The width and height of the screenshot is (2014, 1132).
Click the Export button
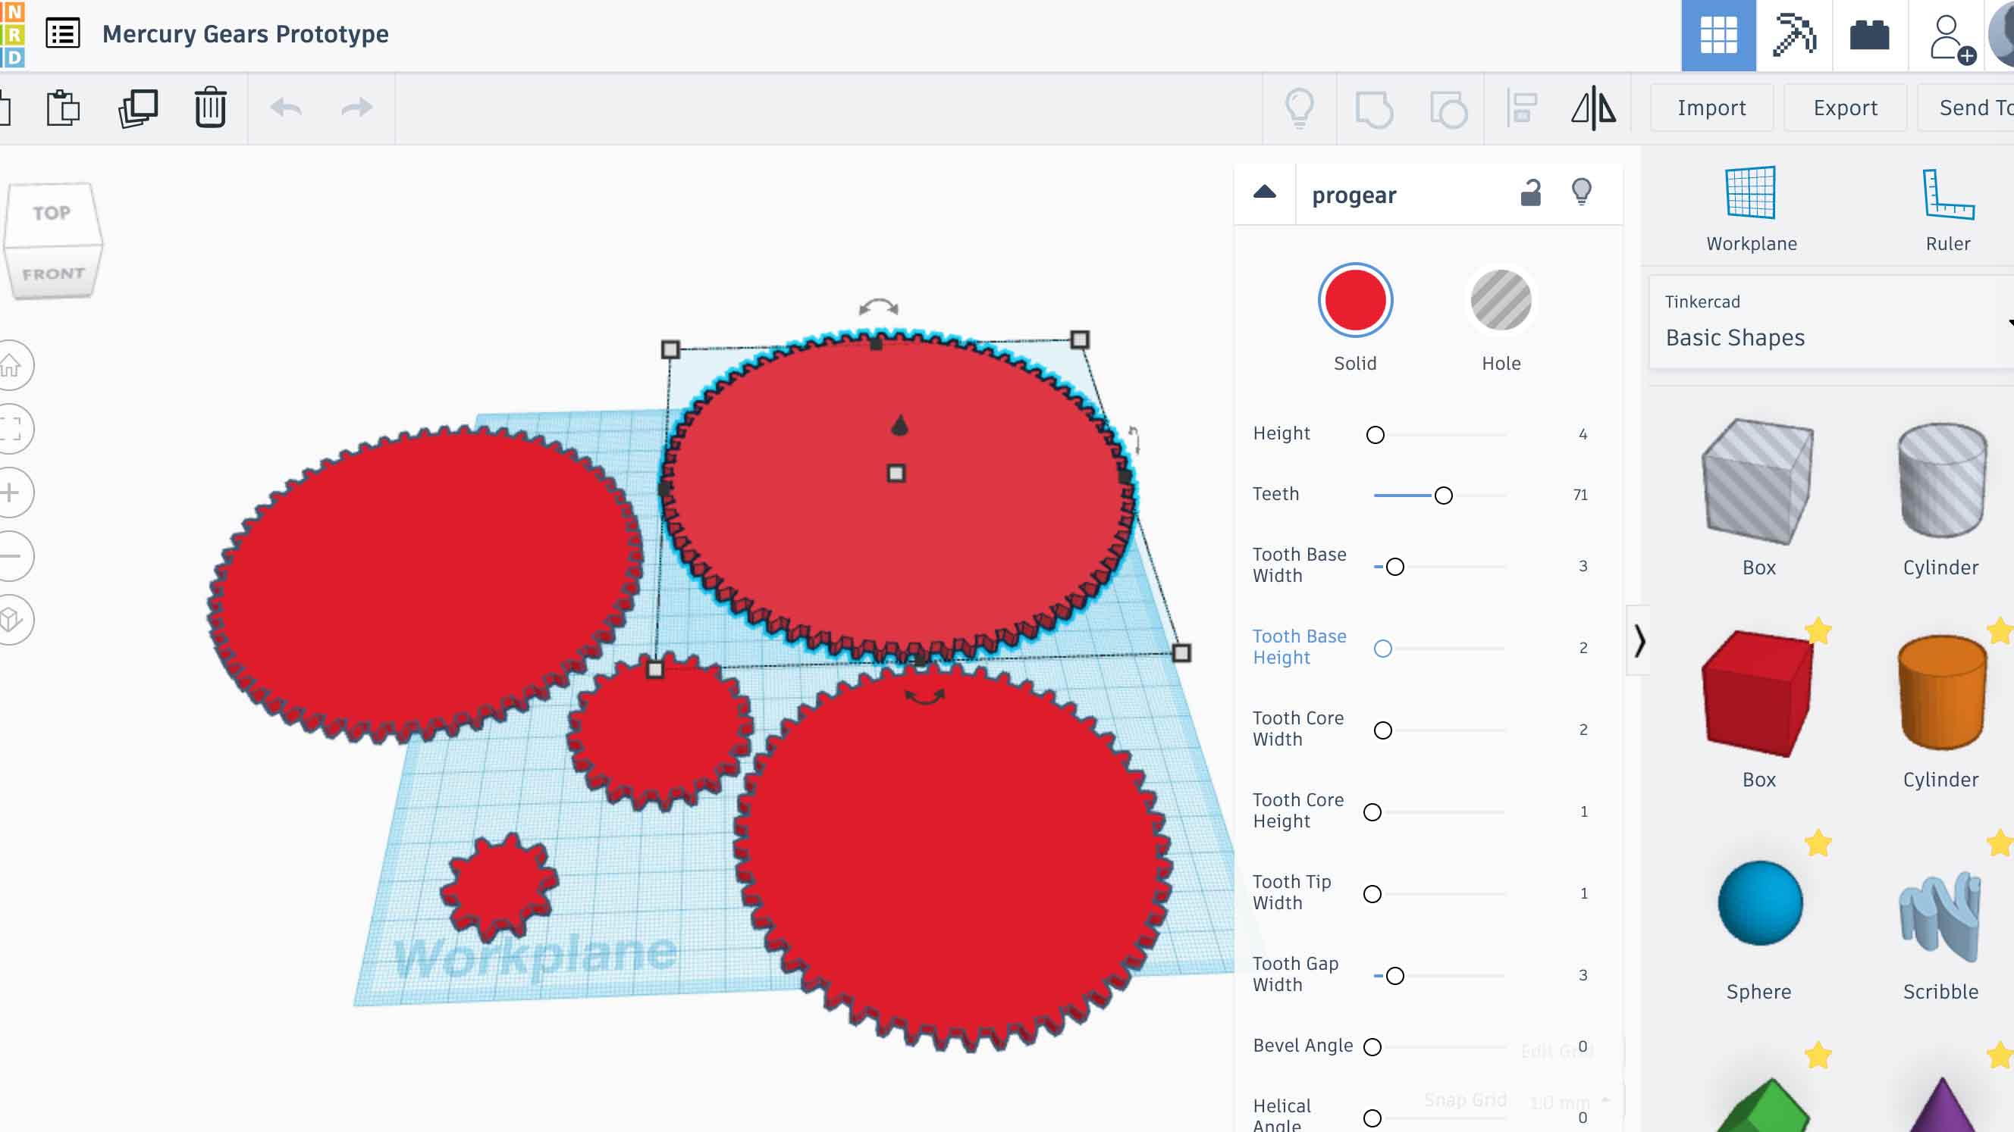1844,108
